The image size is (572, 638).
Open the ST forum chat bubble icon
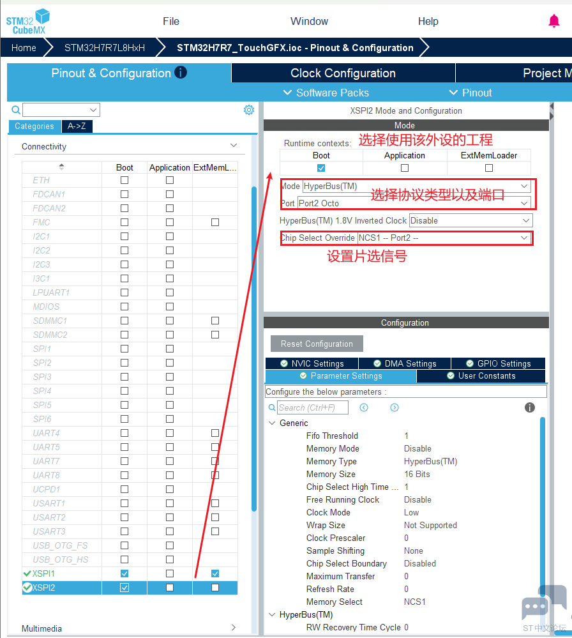pyautogui.click(x=544, y=604)
